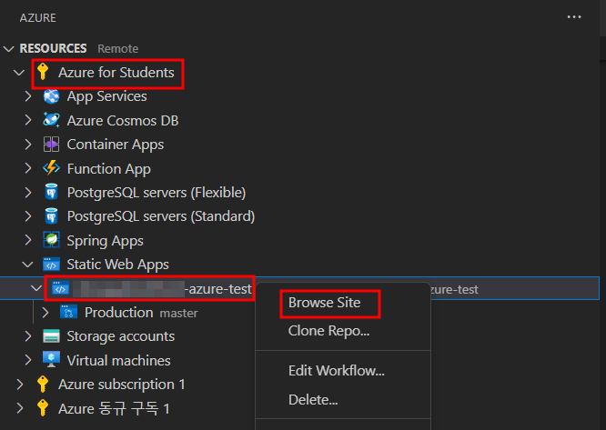Expand the Production master environment

click(x=46, y=313)
